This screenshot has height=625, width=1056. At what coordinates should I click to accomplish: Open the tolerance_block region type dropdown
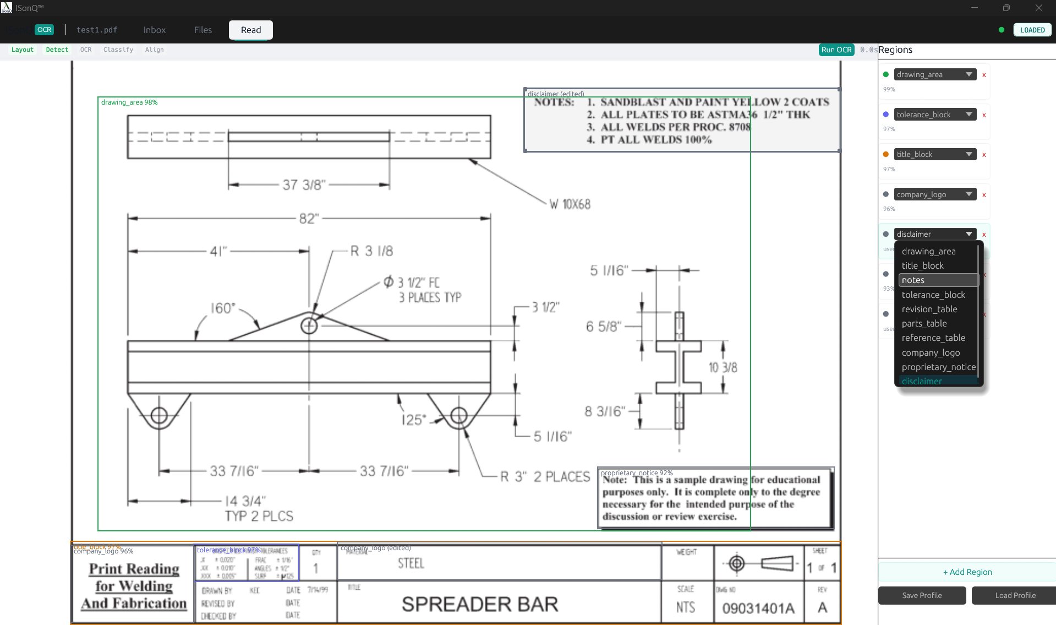934,115
